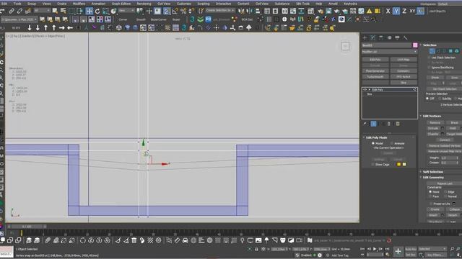Open Create Selection Set dropdown
Viewport: 462px width, 259px height.
pos(220,10)
